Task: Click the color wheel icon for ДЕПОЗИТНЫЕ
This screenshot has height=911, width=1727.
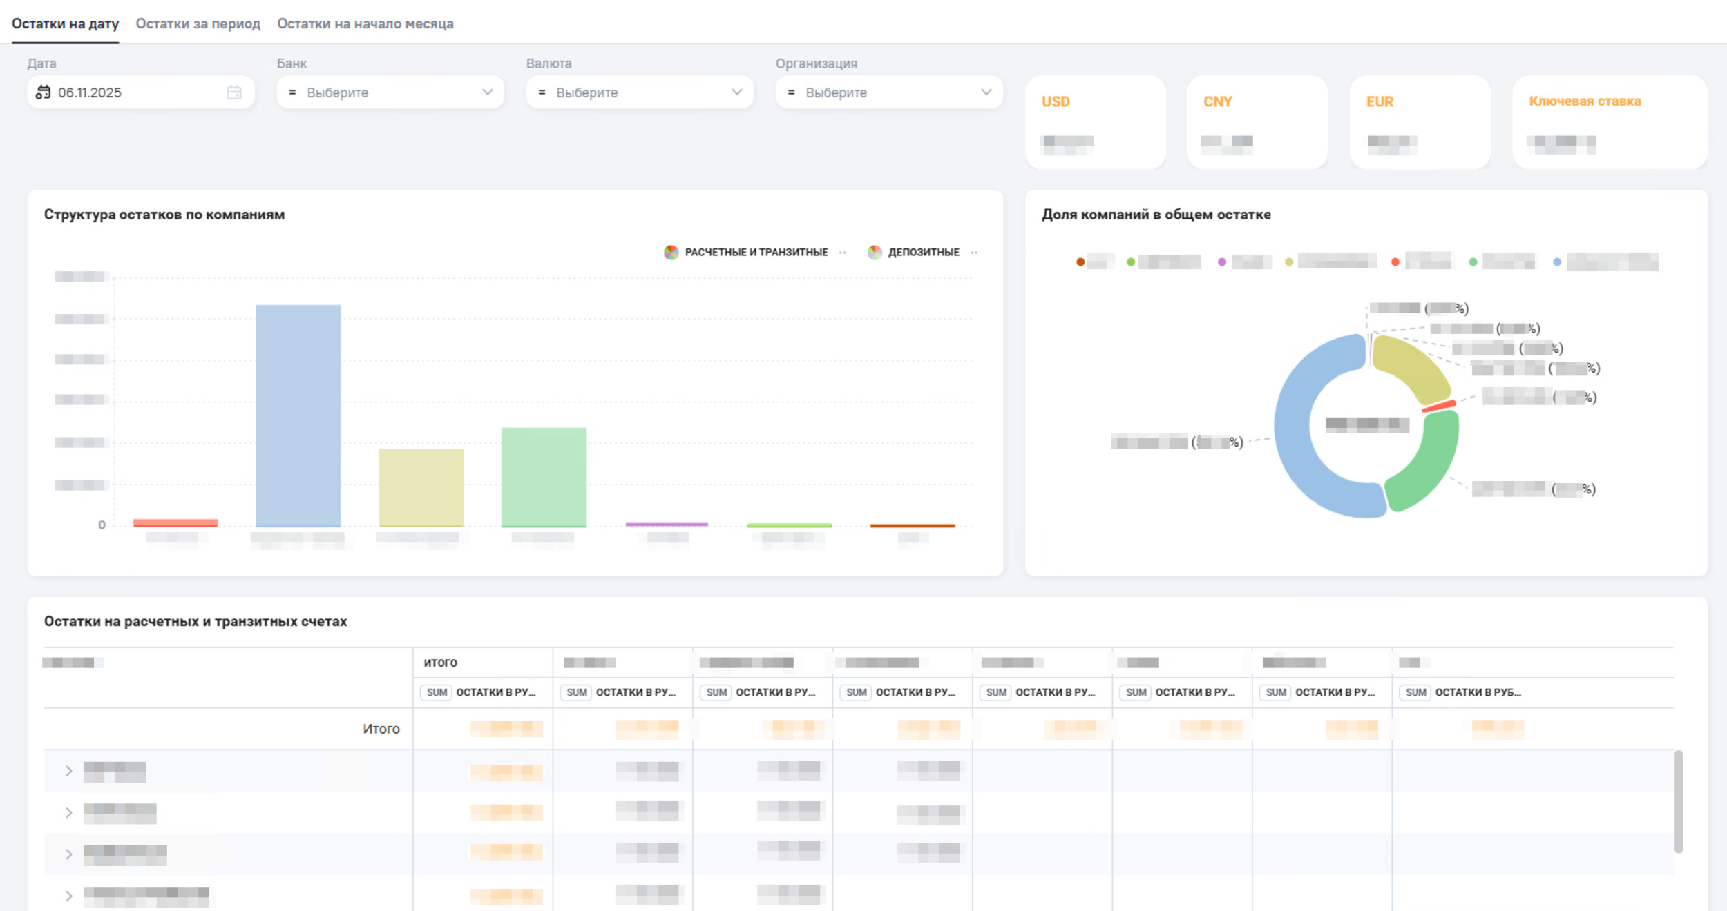Action: (875, 253)
